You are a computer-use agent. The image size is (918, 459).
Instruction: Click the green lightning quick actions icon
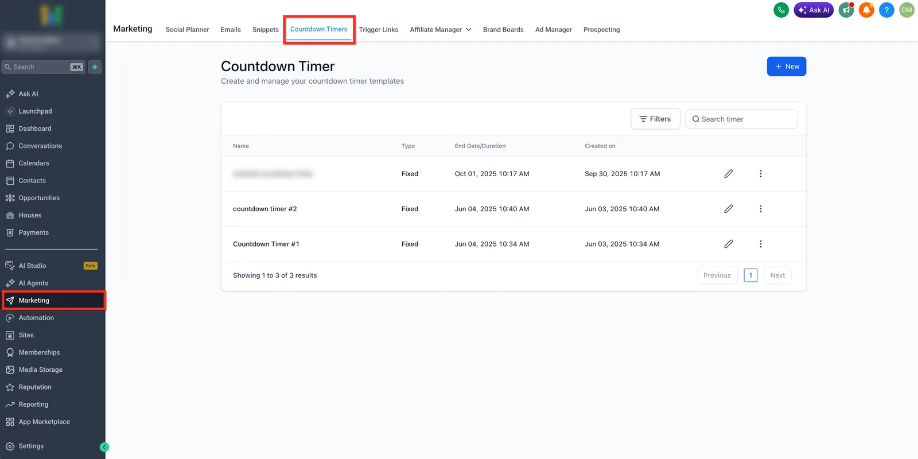95,67
